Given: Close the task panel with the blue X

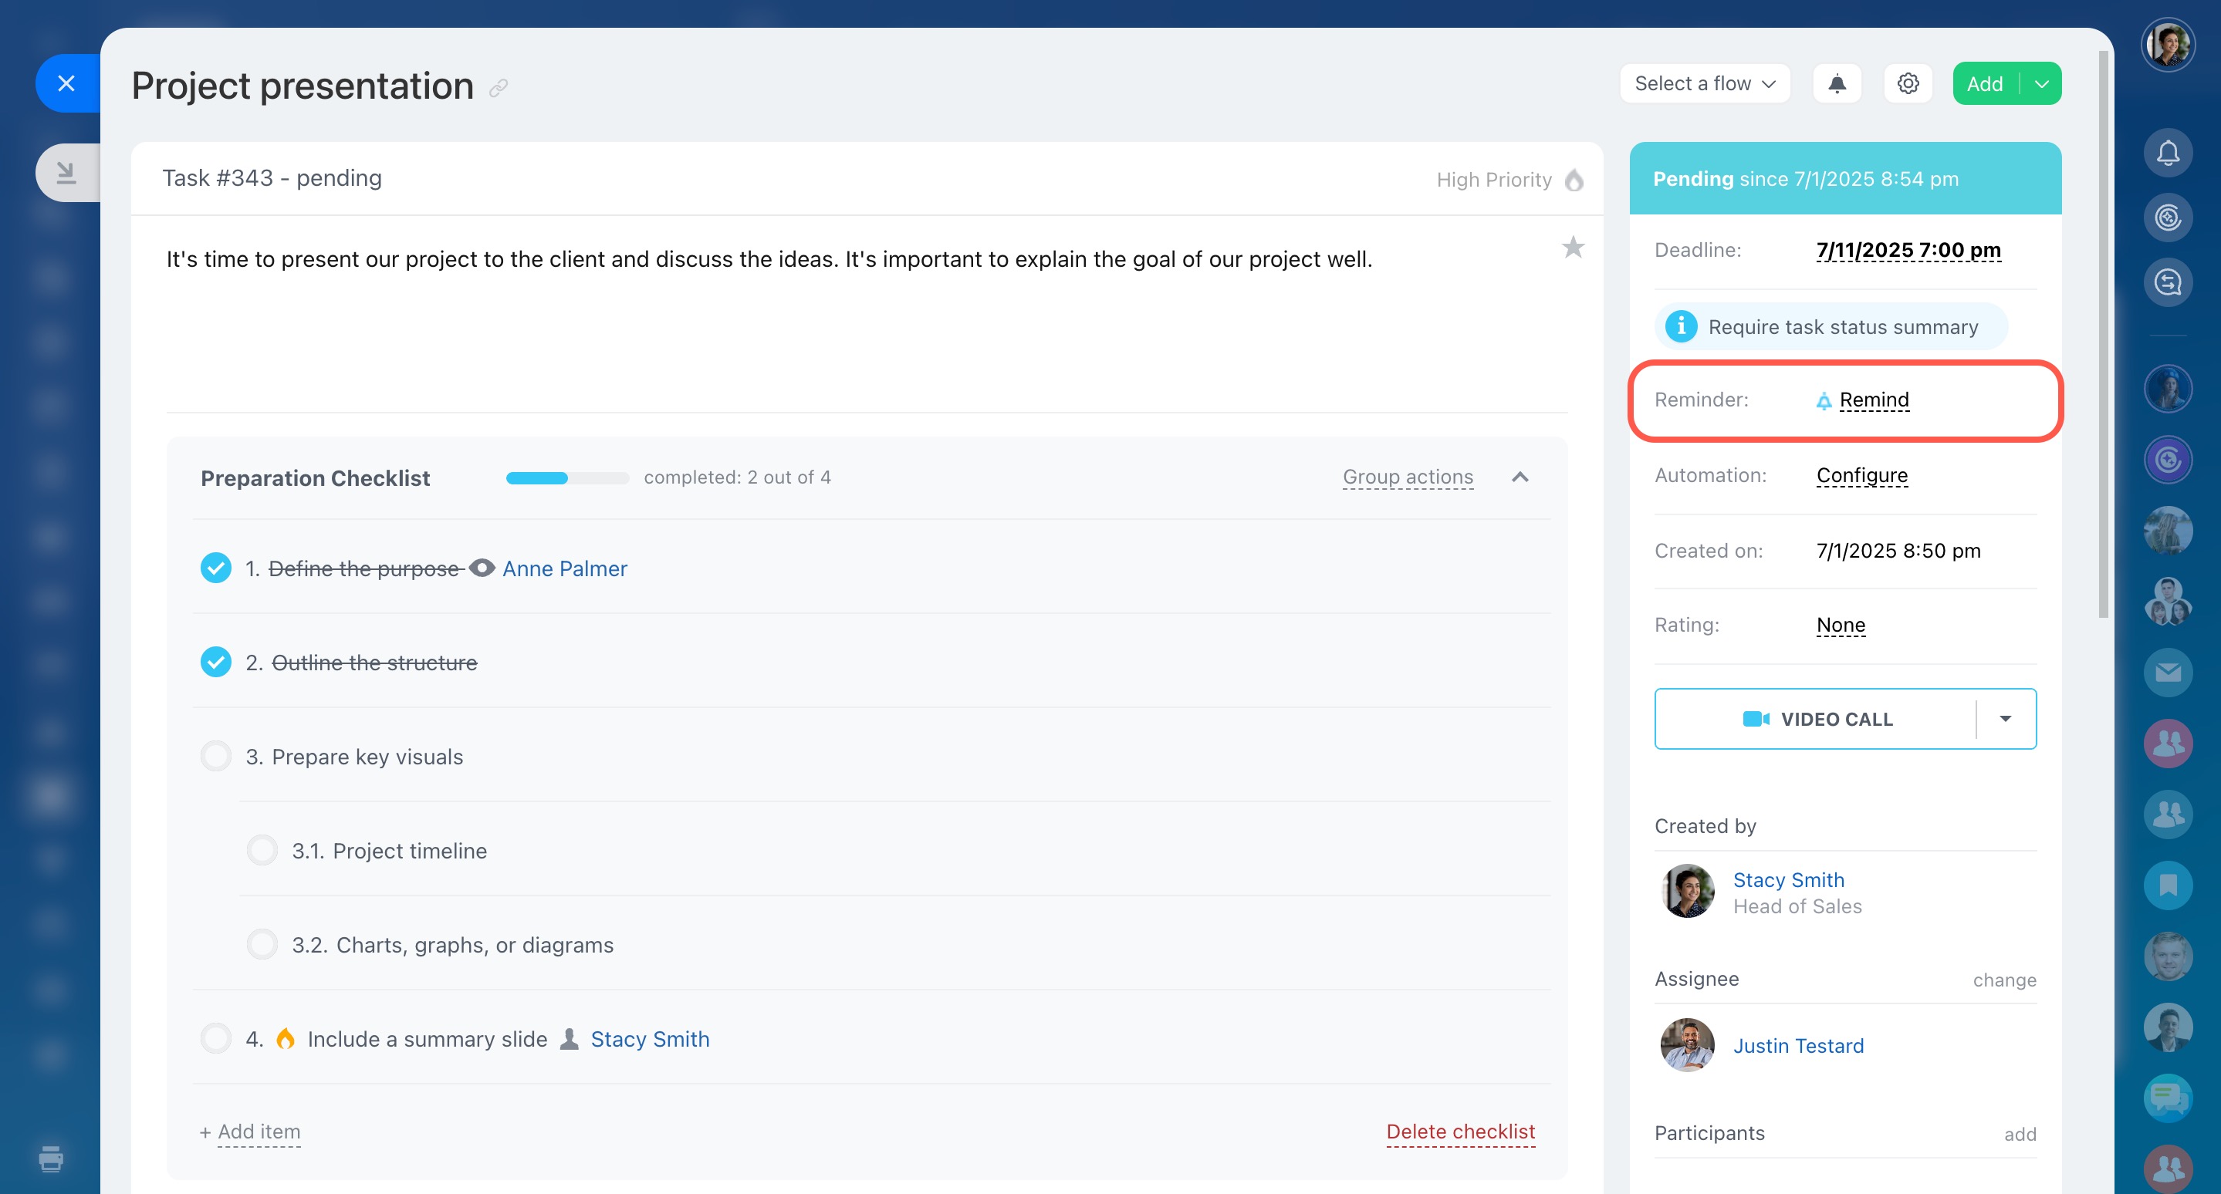Looking at the screenshot, I should point(66,83).
